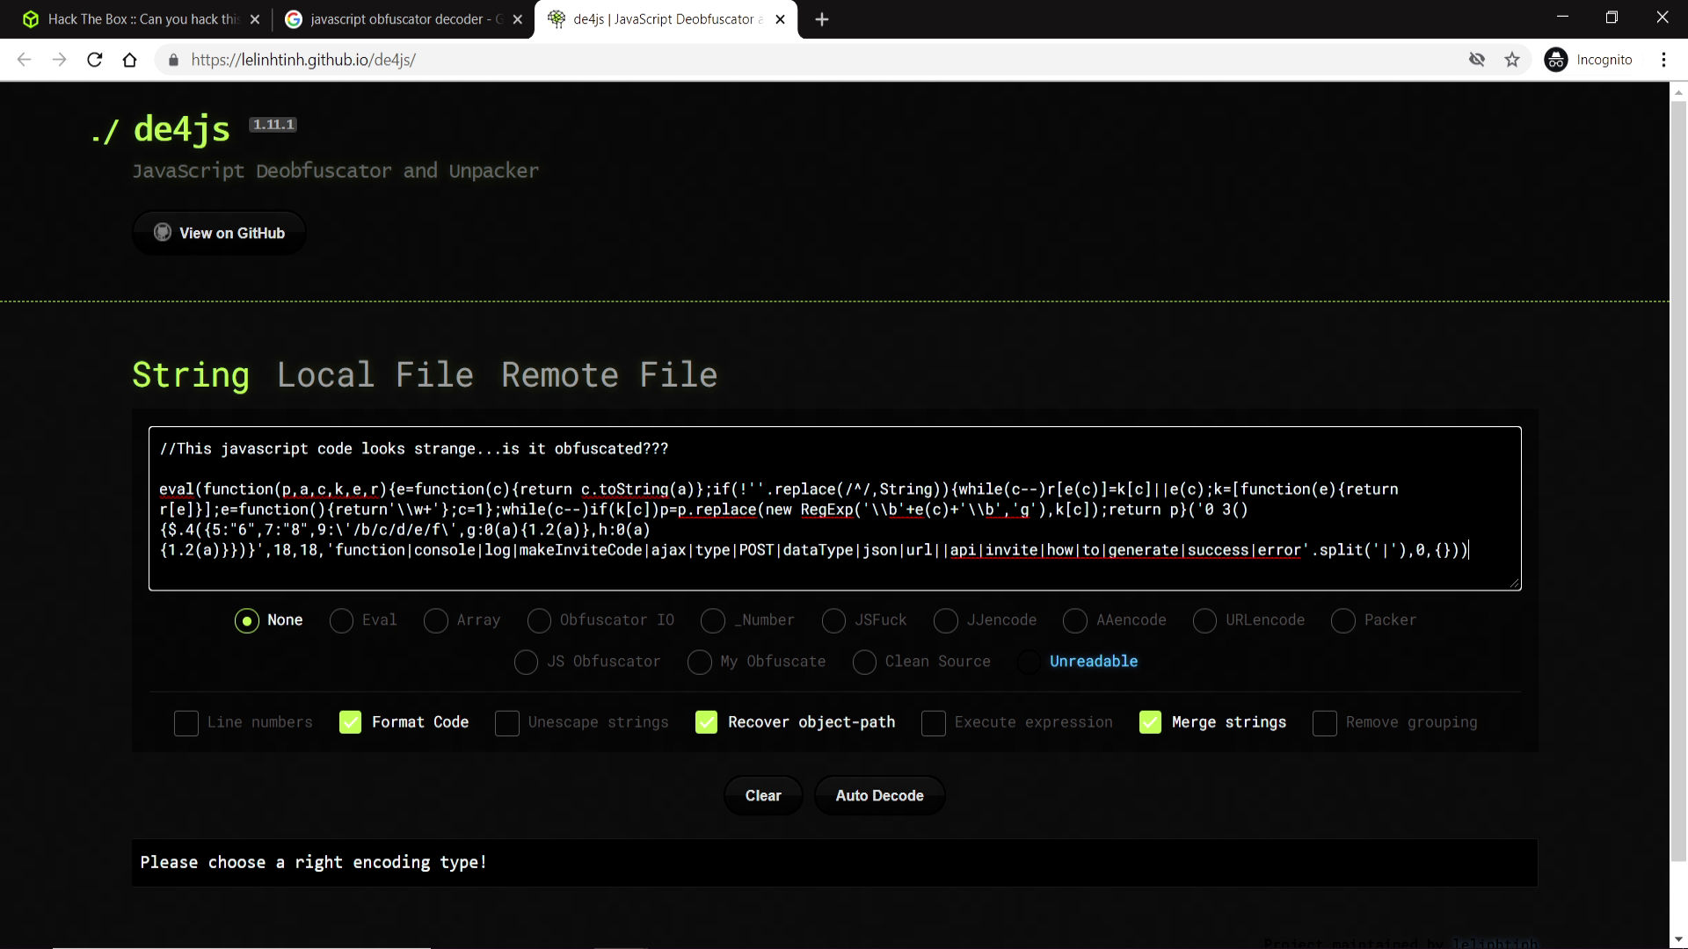The width and height of the screenshot is (1688, 949).
Task: Select the Eval encoding option
Action: tap(341, 620)
